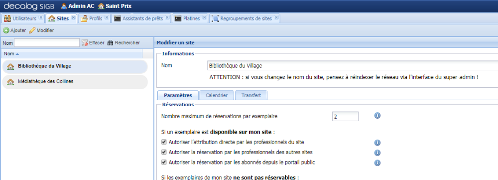Switch to the Profils tab
498x180 pixels.
[x=94, y=18]
